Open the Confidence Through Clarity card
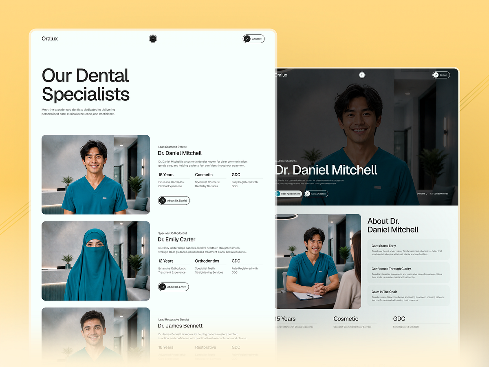 coord(409,272)
